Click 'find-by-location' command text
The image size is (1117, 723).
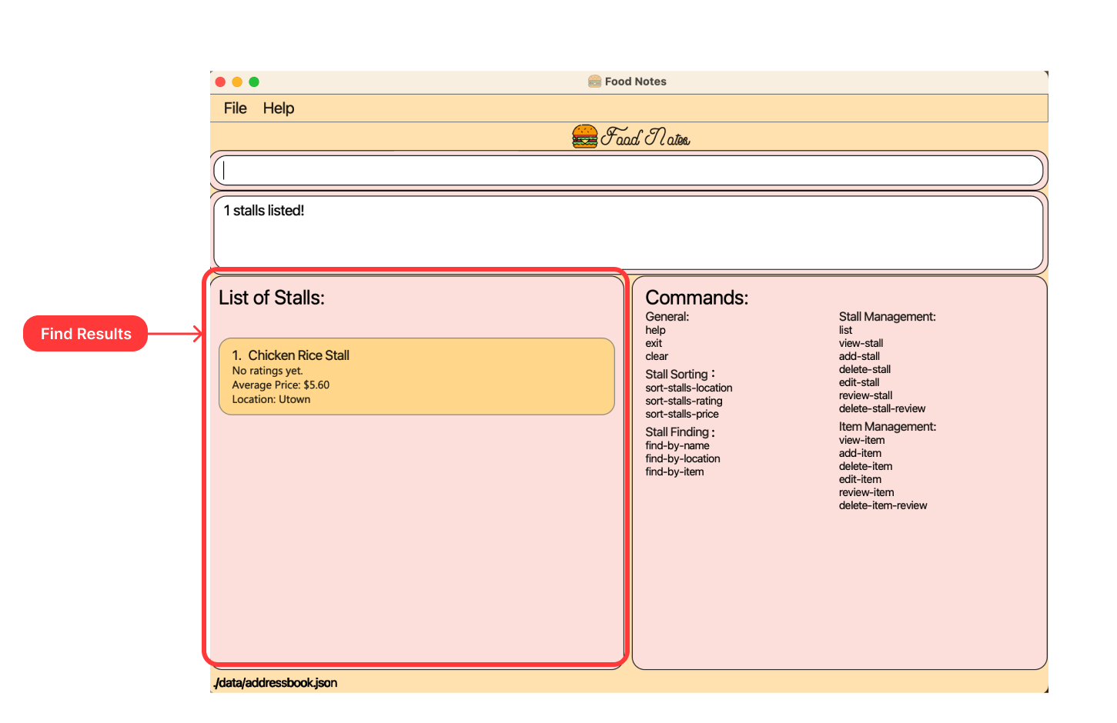point(683,459)
